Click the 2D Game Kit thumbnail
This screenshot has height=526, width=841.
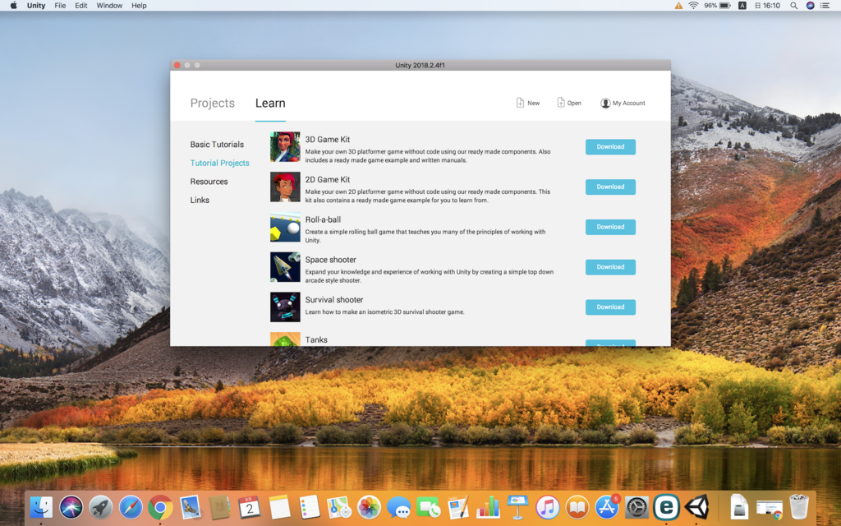click(x=285, y=187)
